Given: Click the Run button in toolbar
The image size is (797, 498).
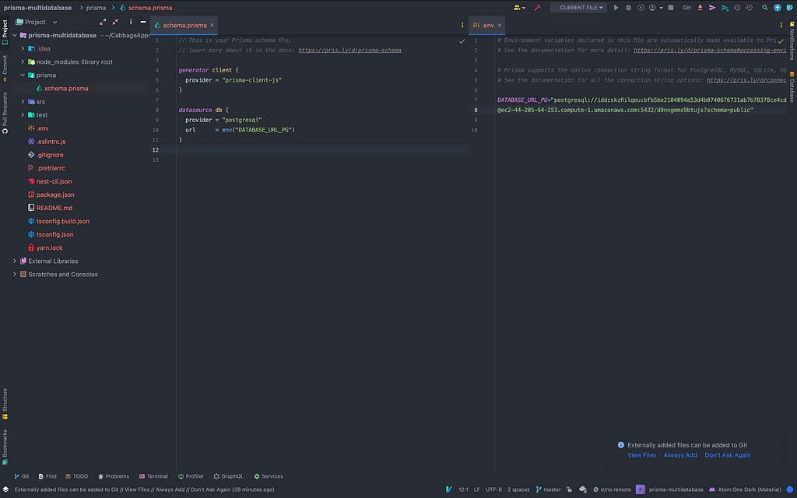Looking at the screenshot, I should click(x=616, y=8).
